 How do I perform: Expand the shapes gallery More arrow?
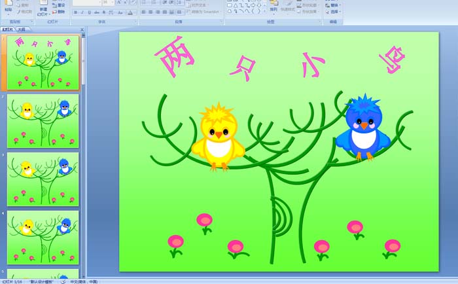(264, 11)
